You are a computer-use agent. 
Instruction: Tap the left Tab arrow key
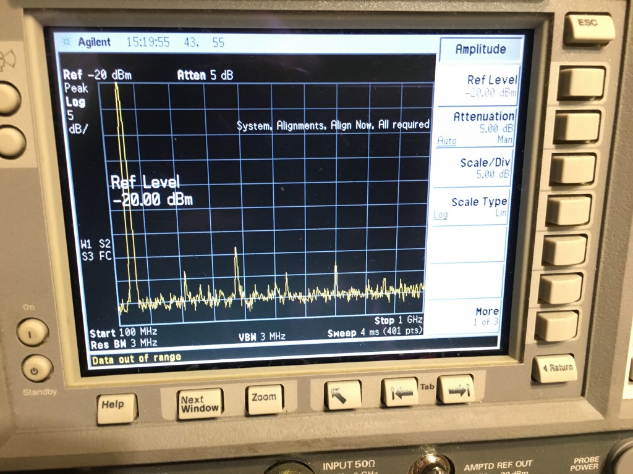(x=399, y=391)
